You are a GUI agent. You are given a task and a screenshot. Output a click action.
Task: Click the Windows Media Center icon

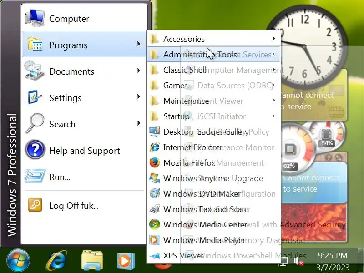pyautogui.click(x=155, y=224)
